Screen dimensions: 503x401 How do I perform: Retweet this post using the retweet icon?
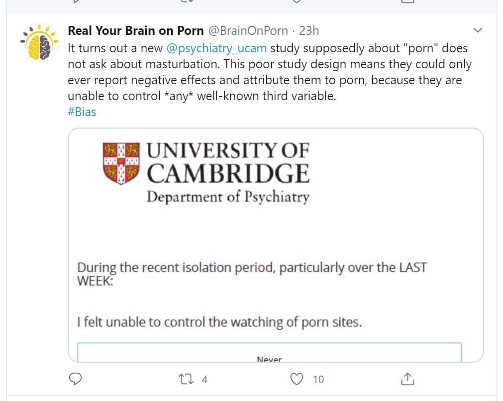click(185, 379)
